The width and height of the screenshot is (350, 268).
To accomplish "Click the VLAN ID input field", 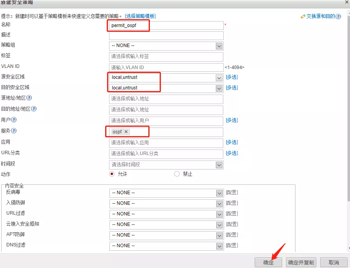I will click(166, 67).
